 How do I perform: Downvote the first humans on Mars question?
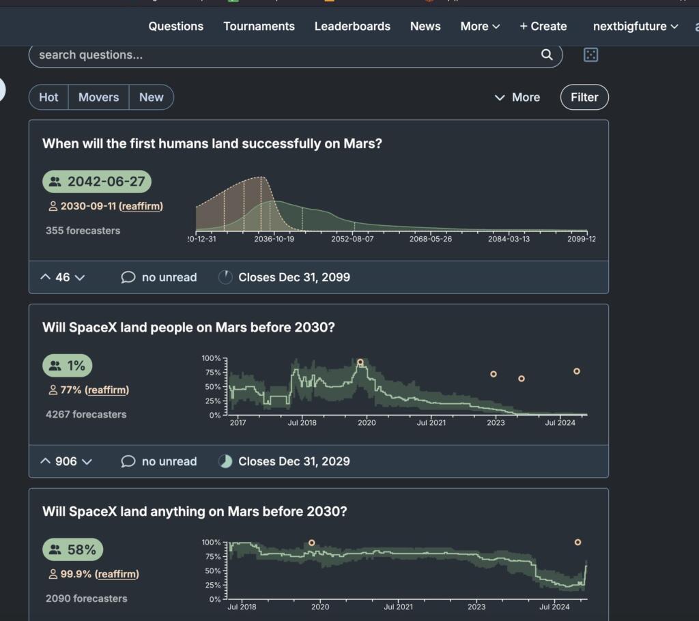[x=79, y=277]
